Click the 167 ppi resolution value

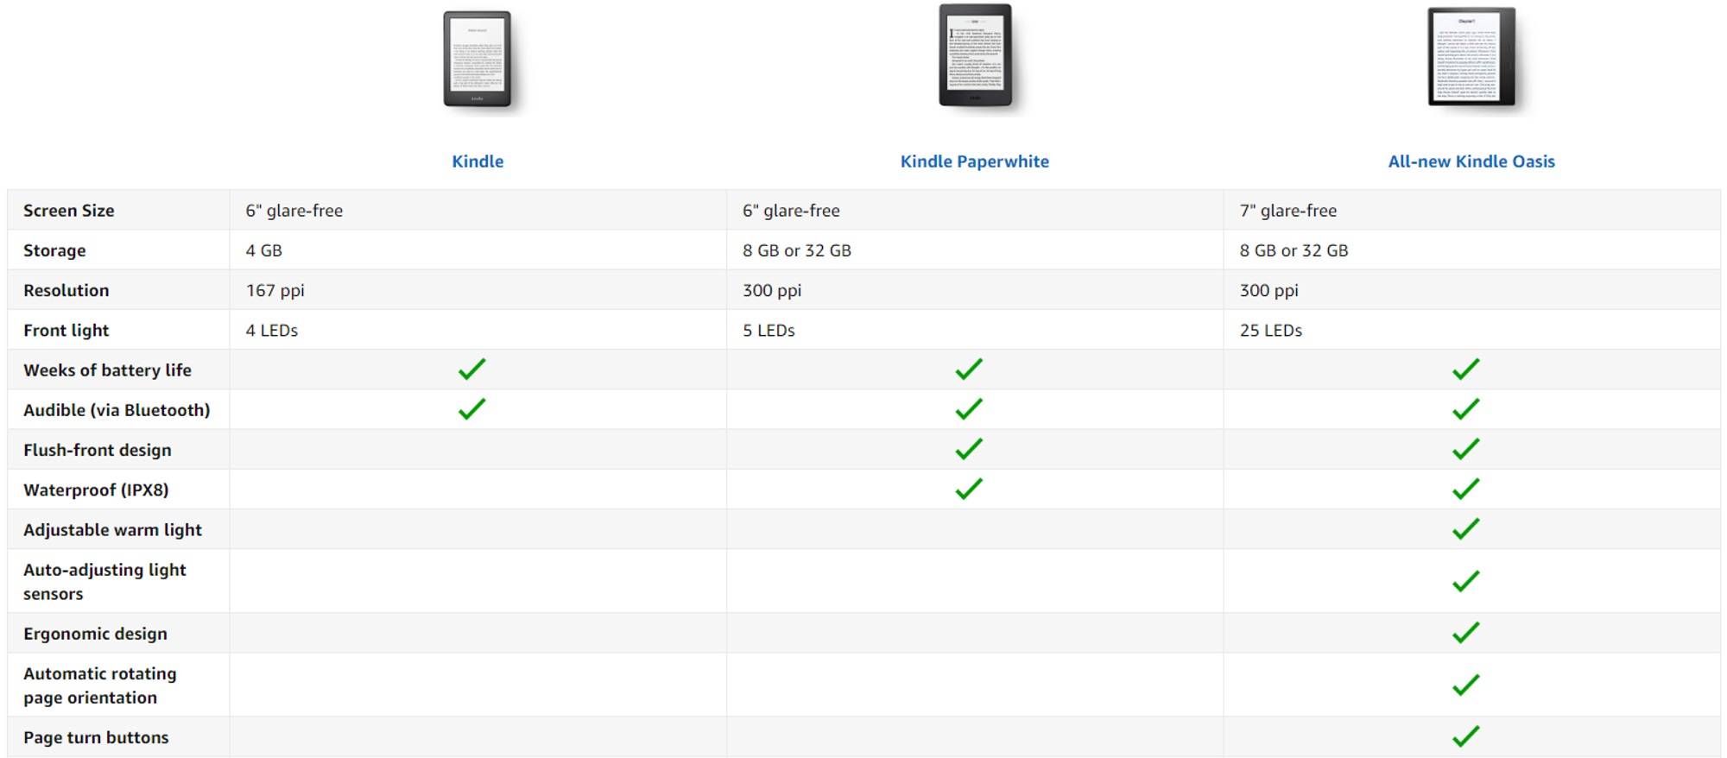(275, 291)
